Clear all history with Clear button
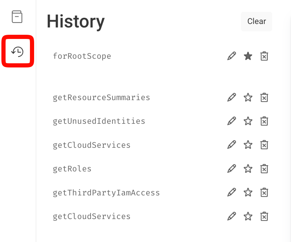Image resolution: width=291 pixels, height=242 pixels. tap(256, 21)
